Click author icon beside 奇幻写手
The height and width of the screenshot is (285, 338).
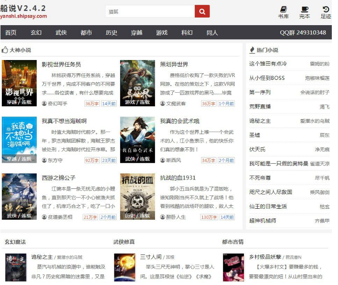[44, 104]
